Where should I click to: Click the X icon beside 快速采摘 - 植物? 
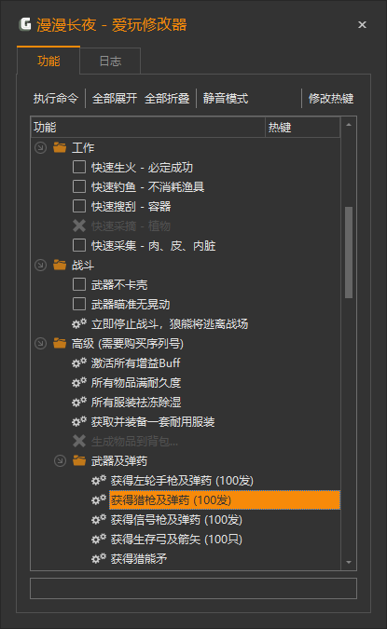pos(79,226)
